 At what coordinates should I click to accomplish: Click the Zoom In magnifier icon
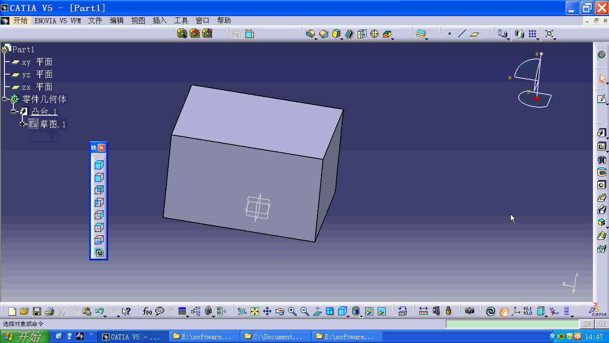(292, 311)
